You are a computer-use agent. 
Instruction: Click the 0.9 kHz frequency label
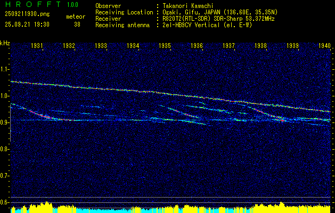[x=4, y=122]
